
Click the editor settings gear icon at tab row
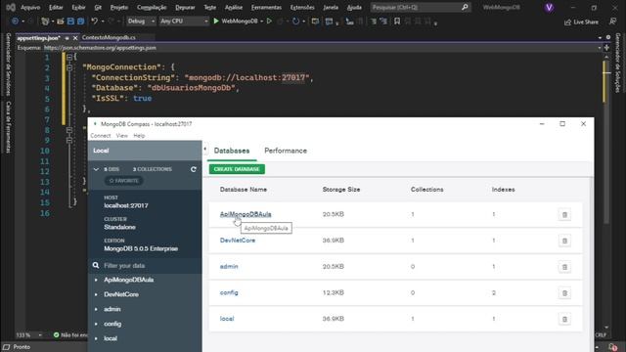pyautogui.click(x=608, y=37)
